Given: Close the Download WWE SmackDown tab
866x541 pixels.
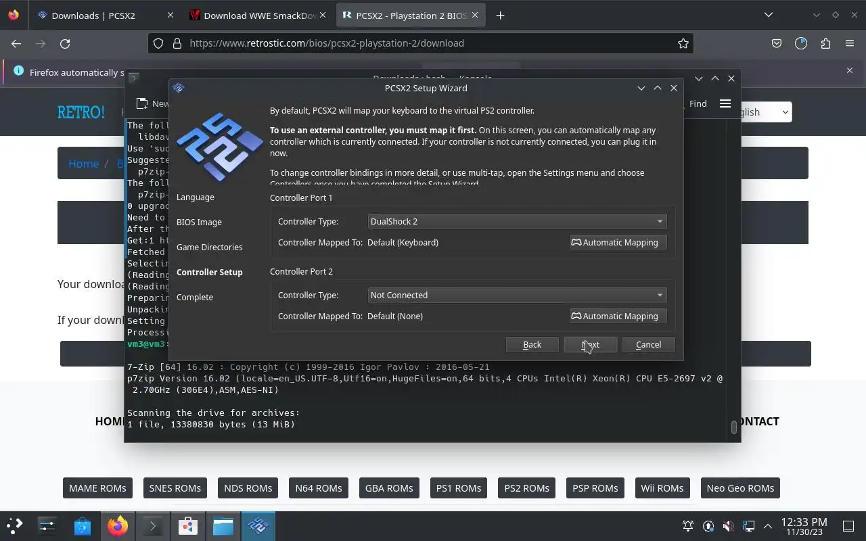Looking at the screenshot, I should [323, 15].
